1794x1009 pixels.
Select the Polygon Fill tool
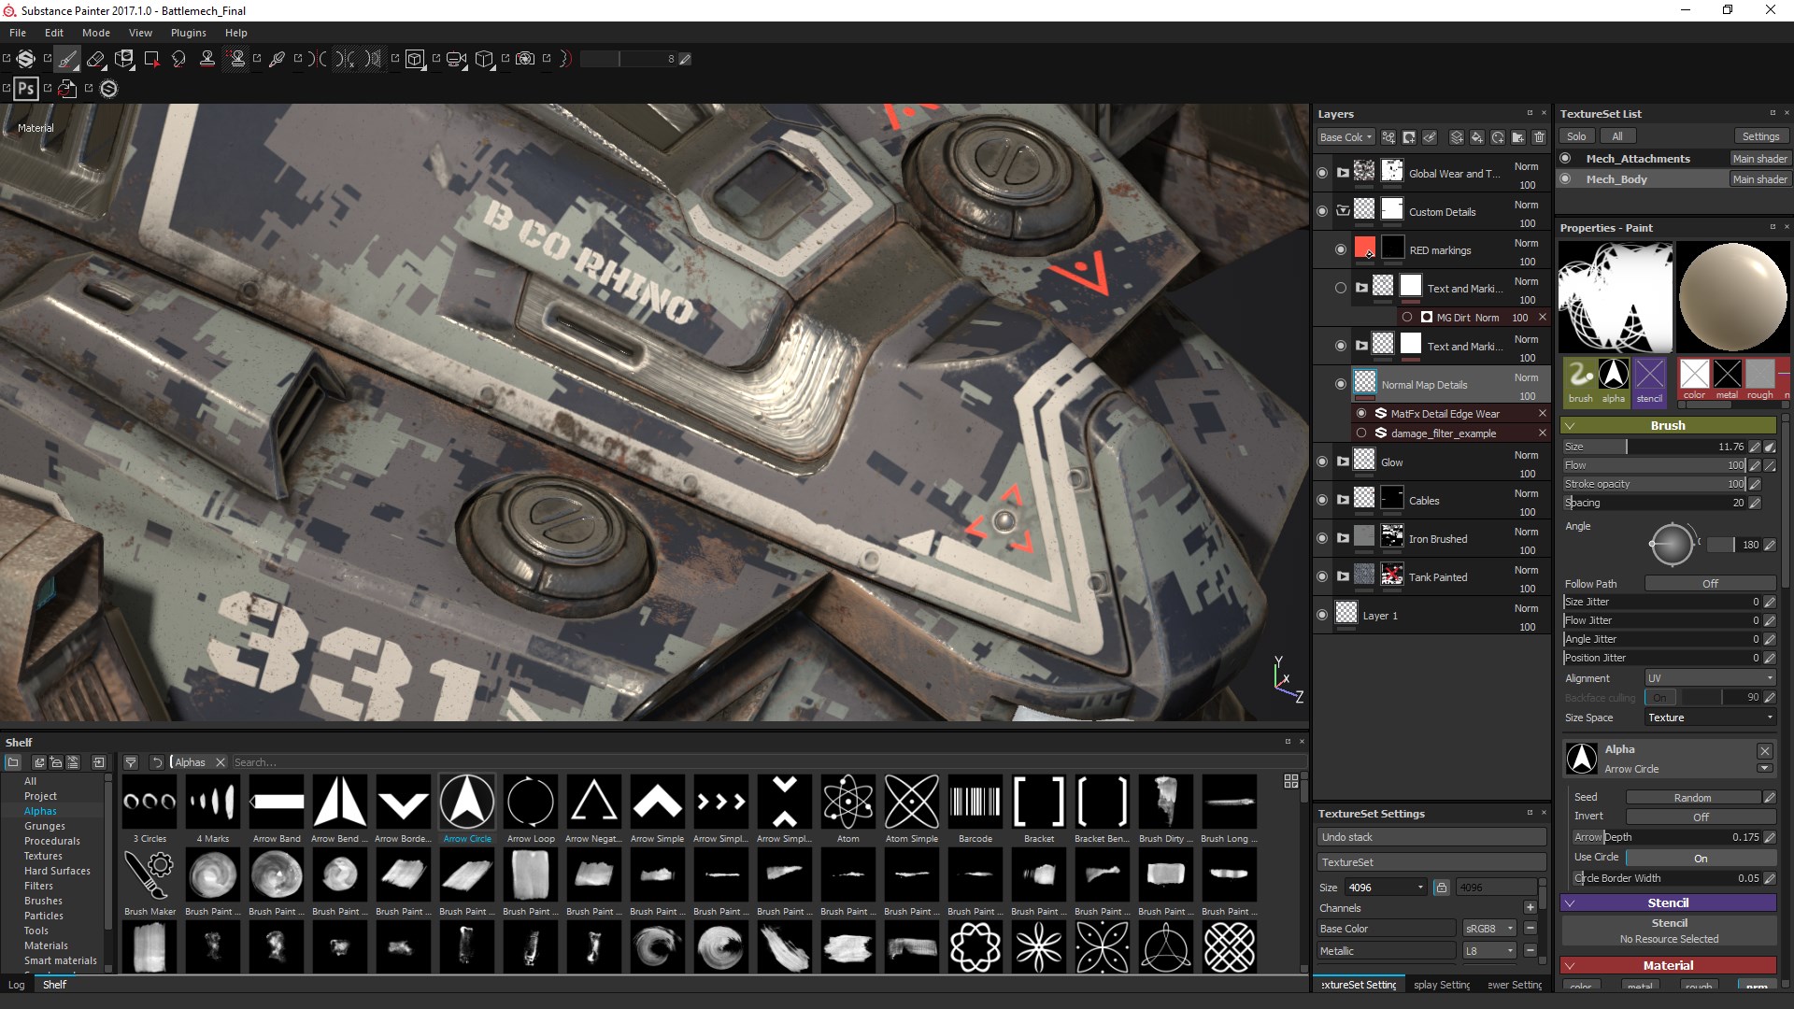point(151,59)
